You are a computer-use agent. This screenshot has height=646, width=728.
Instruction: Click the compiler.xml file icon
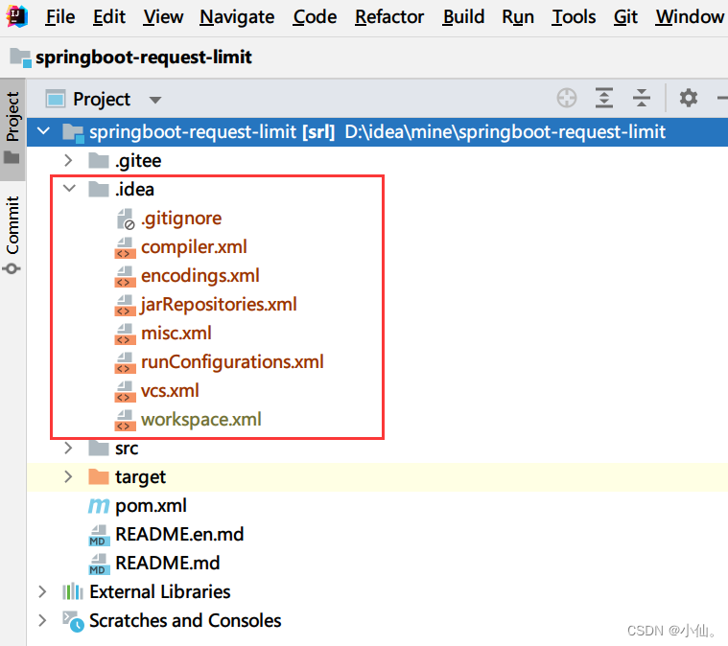(125, 247)
